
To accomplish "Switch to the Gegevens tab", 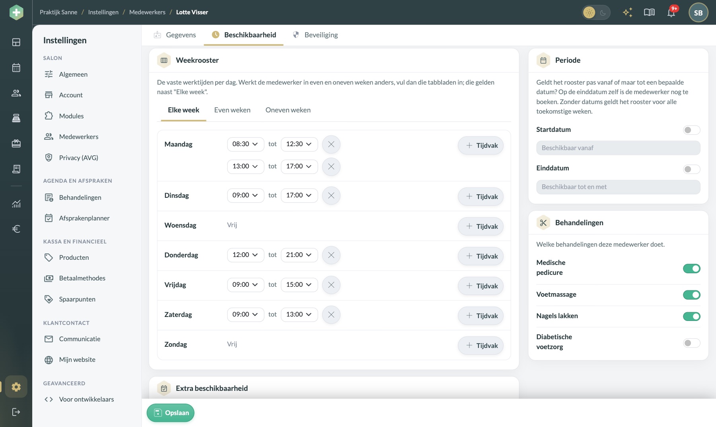I will (x=175, y=35).
